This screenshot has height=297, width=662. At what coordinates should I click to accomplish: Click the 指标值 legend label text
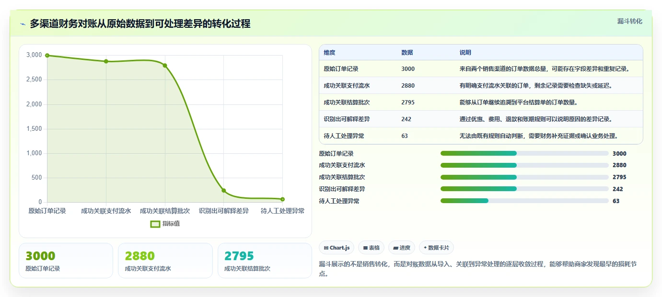[171, 224]
